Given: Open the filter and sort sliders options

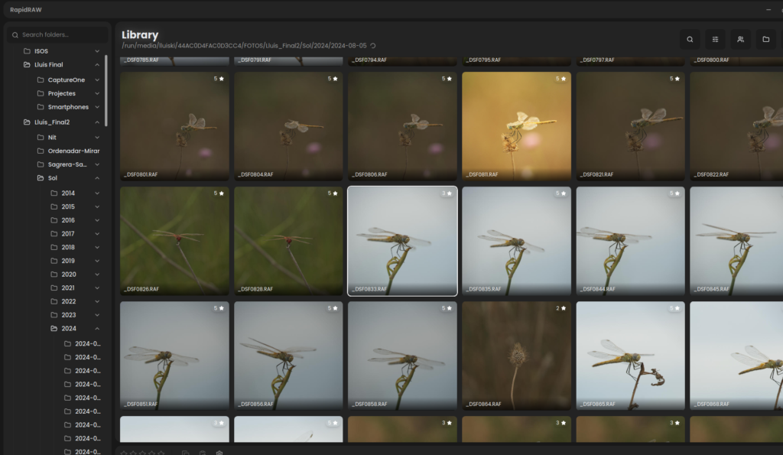Looking at the screenshot, I should pos(715,40).
